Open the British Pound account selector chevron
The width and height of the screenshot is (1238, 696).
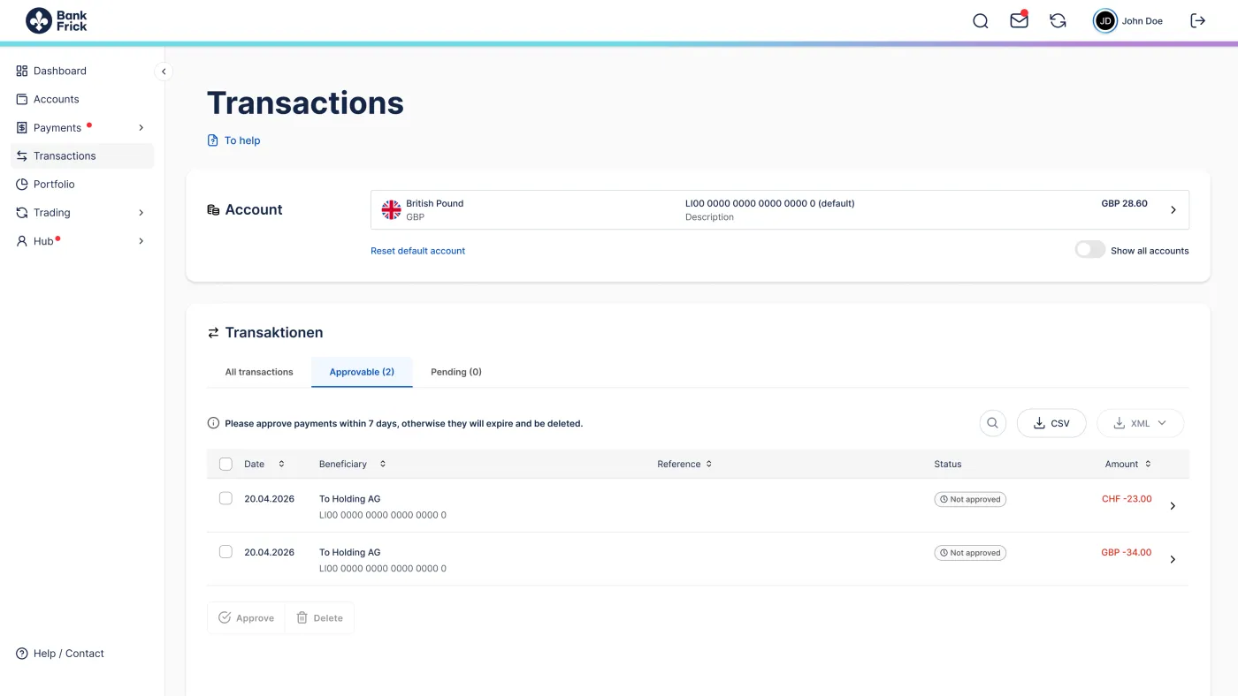tap(1173, 210)
